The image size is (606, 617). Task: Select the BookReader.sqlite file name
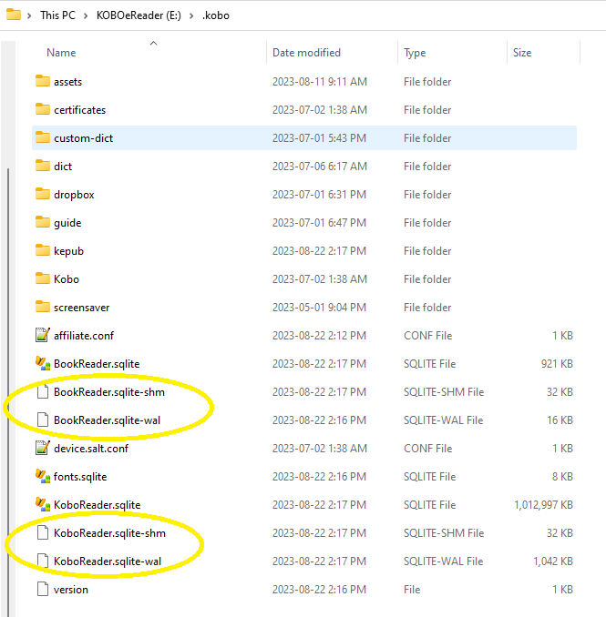coord(97,364)
